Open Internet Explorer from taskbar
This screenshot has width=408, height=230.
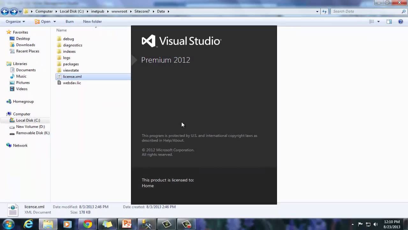tap(28, 224)
